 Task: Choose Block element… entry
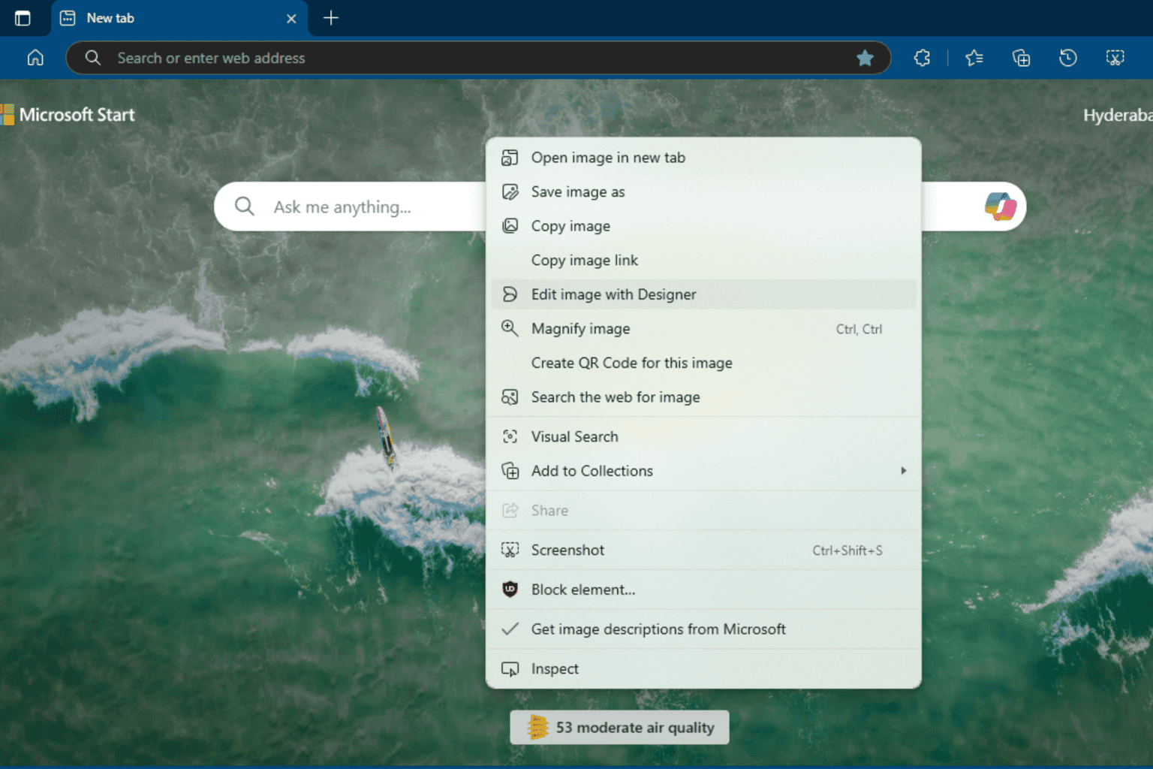coord(703,590)
